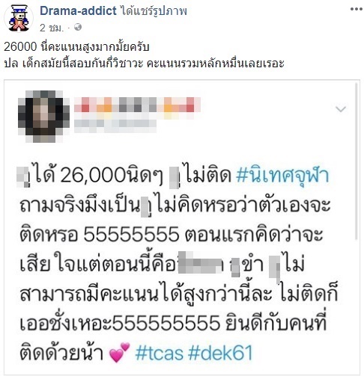Click the pink two hearts emoji
This screenshot has width=364, height=376.
120,352
